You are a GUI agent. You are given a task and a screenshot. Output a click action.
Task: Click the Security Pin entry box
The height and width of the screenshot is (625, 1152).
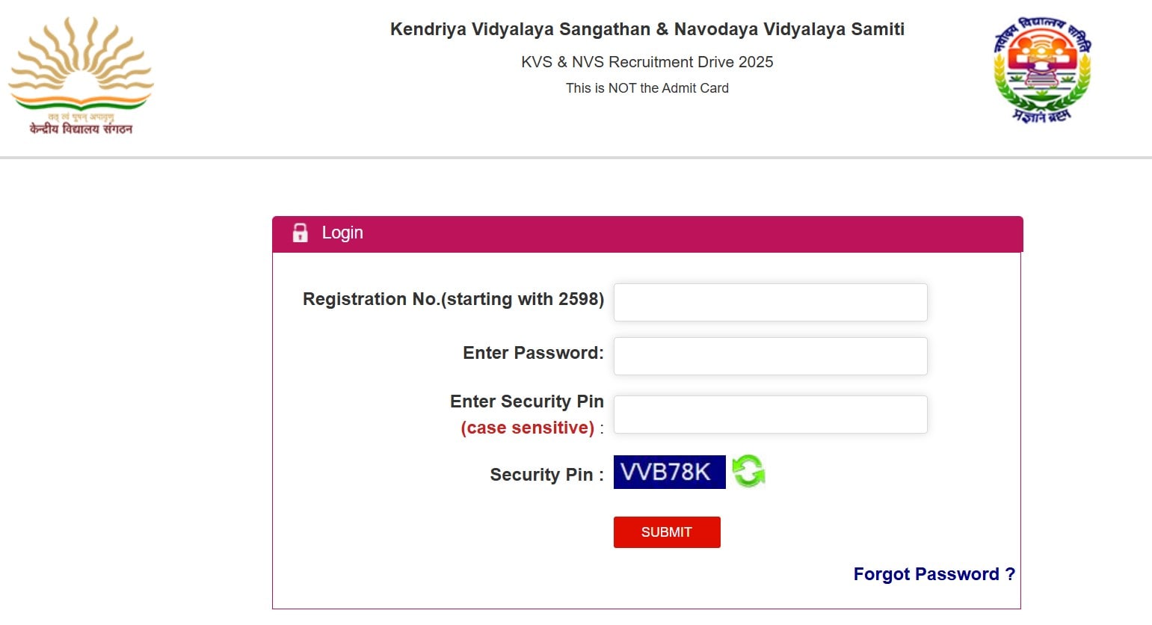[770, 414]
